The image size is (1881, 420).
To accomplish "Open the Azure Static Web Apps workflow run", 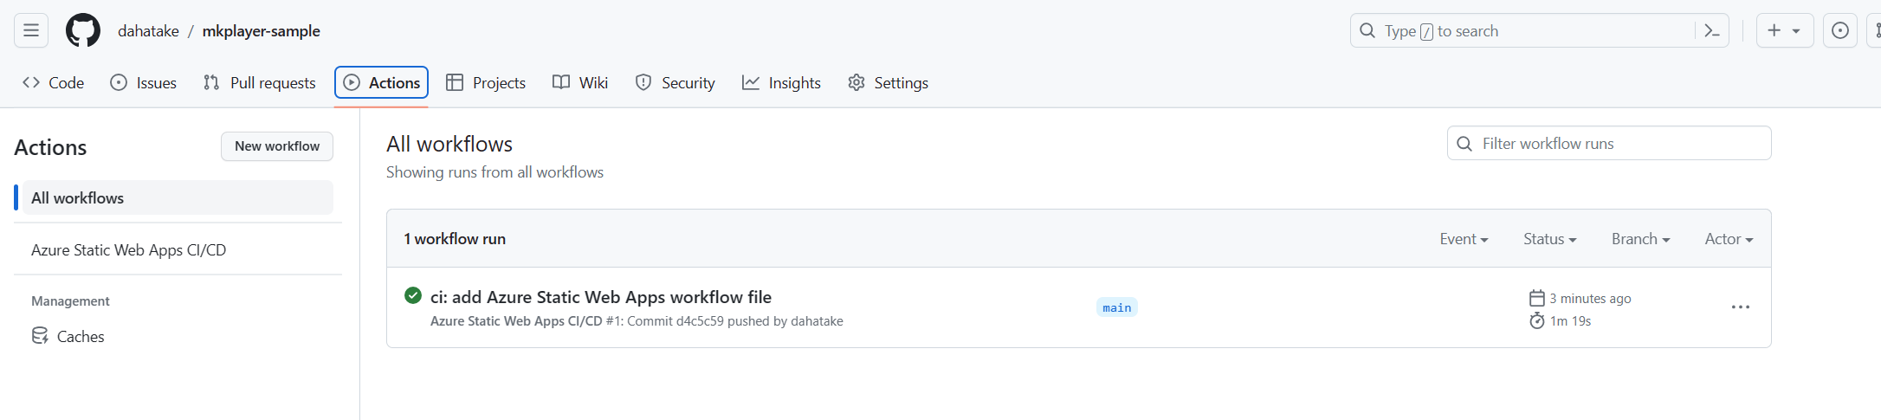I will 601,297.
